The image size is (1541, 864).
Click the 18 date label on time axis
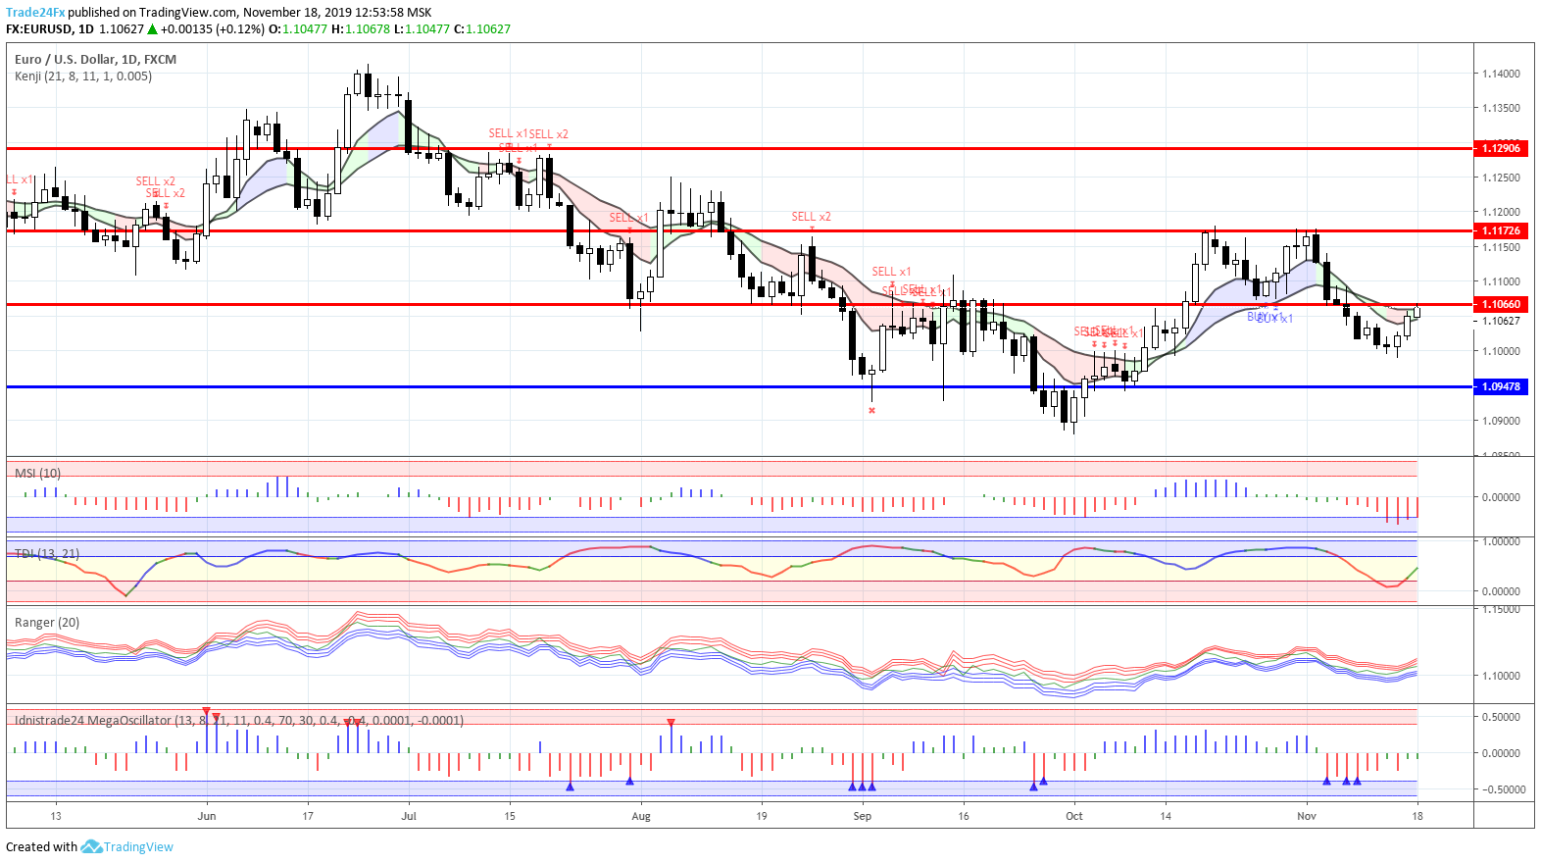1417,816
